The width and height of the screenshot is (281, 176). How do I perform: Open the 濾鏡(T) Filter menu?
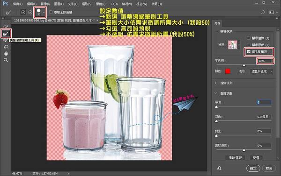(101, 4)
